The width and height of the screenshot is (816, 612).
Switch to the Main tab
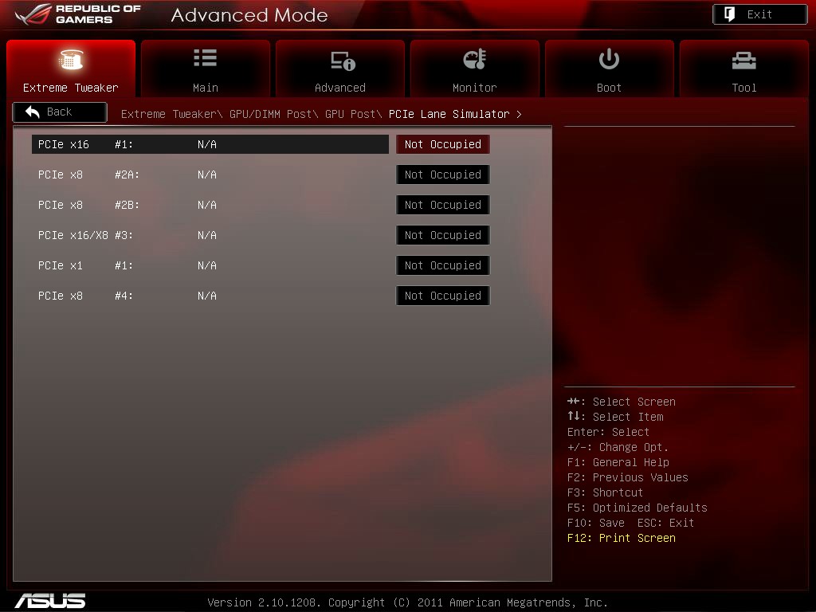206,69
